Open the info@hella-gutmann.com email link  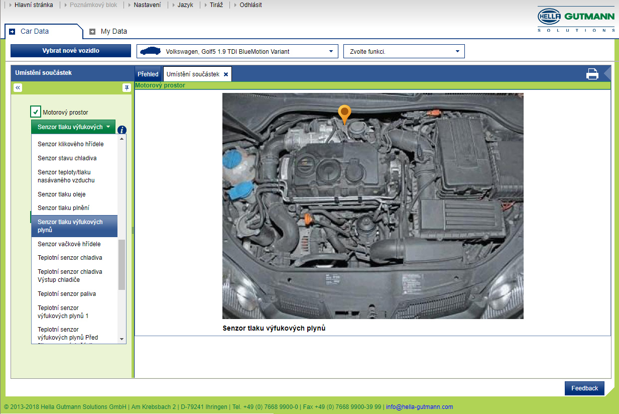419,407
